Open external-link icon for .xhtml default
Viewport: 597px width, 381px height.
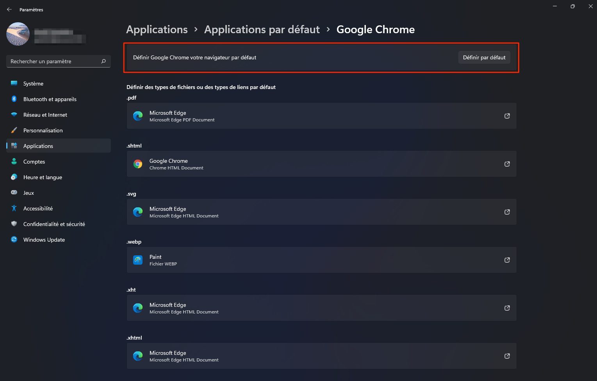click(507, 356)
